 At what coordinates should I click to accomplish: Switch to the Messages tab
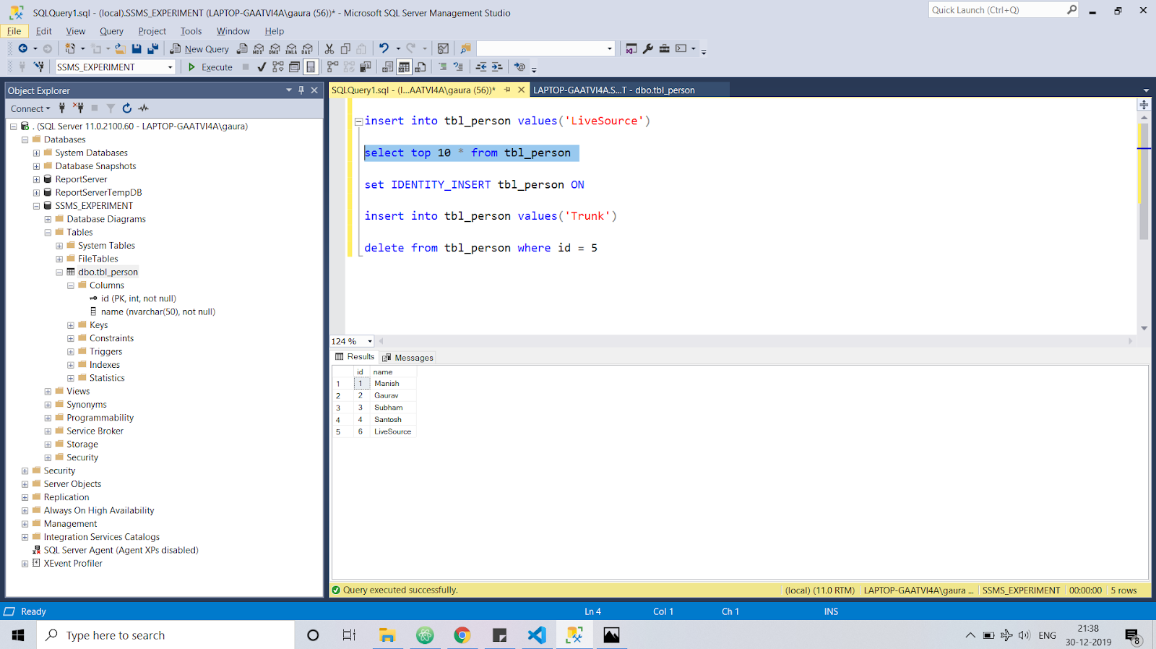coord(408,358)
